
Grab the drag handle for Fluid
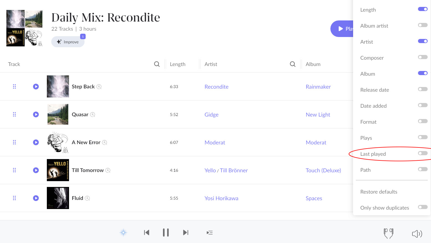point(14,198)
